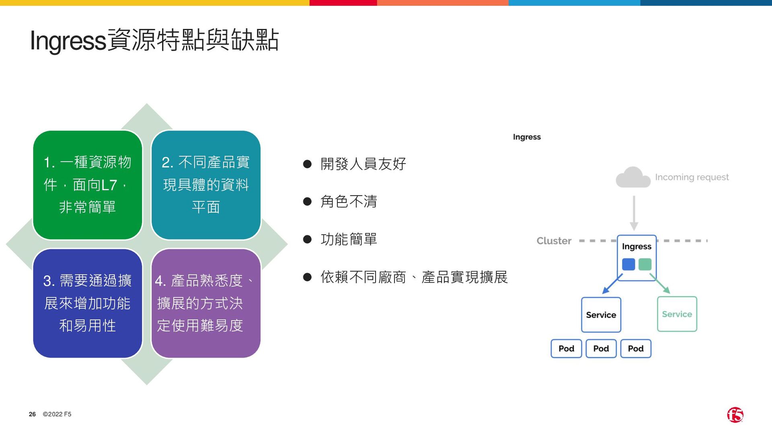Click the rightmost Pod box

tap(636, 348)
